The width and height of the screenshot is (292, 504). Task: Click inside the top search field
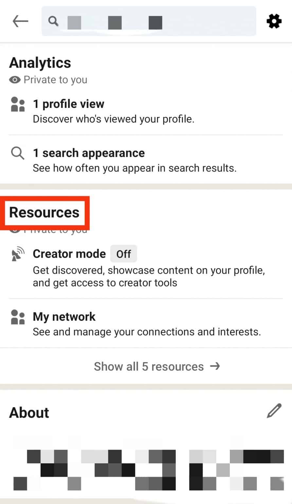[149, 21]
